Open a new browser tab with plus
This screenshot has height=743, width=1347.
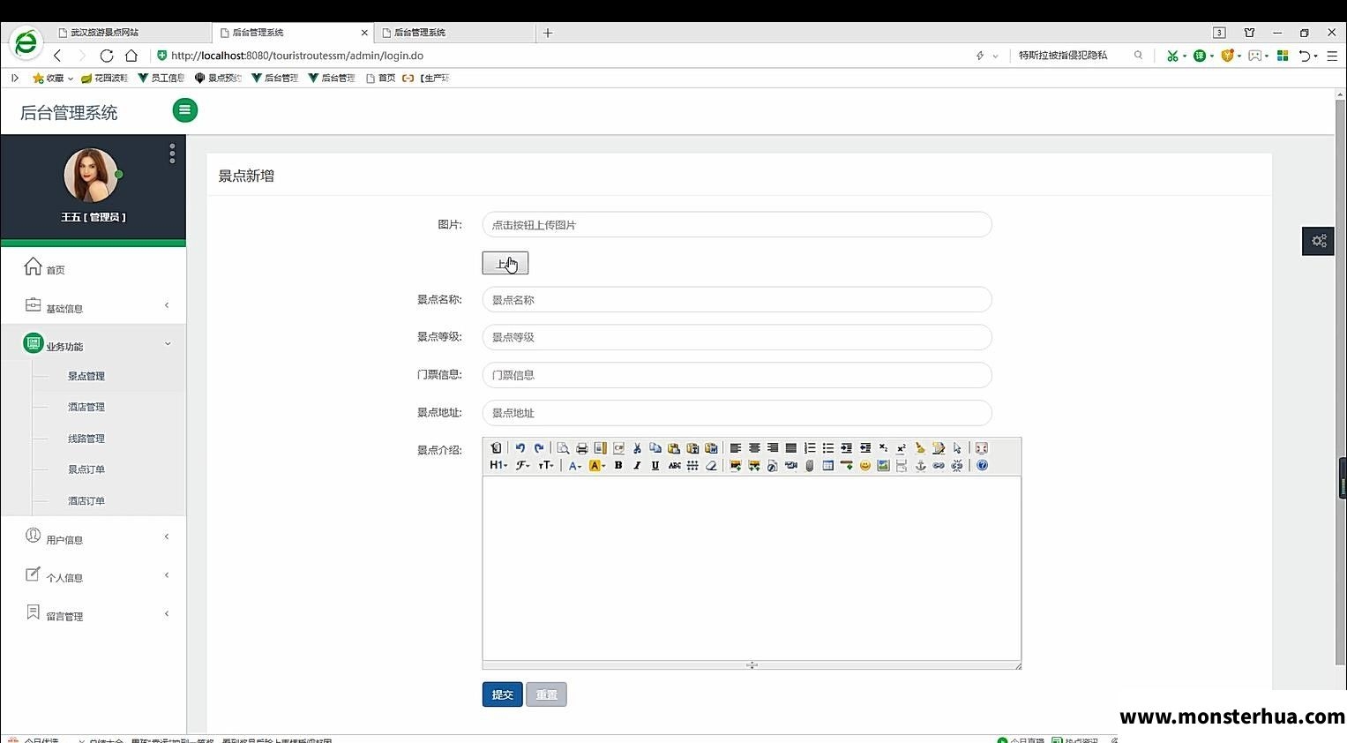548,33
